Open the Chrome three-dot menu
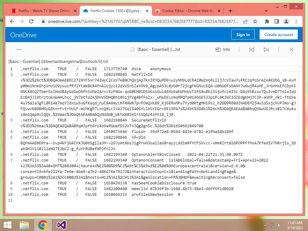The image size is (308, 231). (296, 21)
